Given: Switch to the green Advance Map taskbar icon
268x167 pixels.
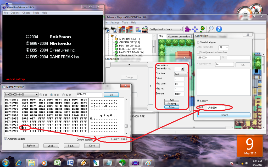Looking at the screenshot, I should point(122,163).
